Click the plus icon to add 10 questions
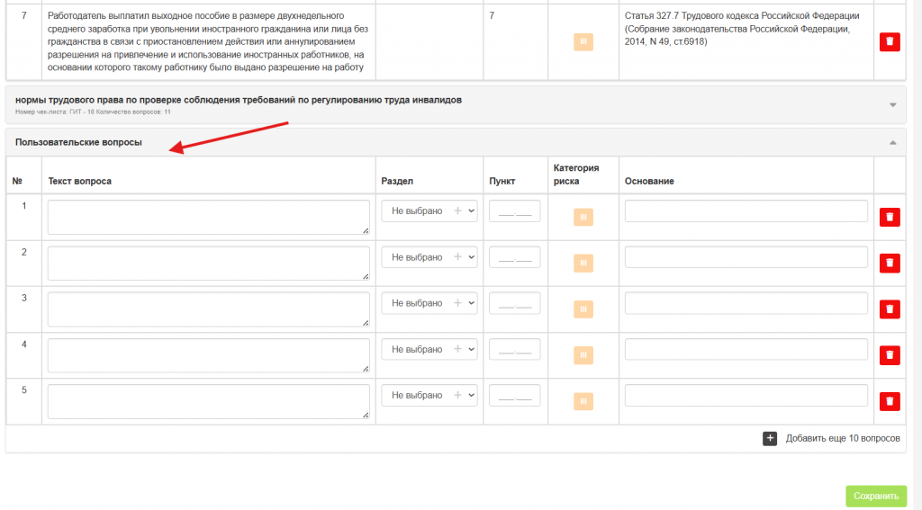922x510 pixels. click(770, 438)
